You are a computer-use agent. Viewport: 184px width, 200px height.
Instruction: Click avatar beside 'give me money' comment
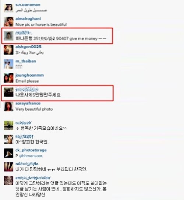(8, 36)
